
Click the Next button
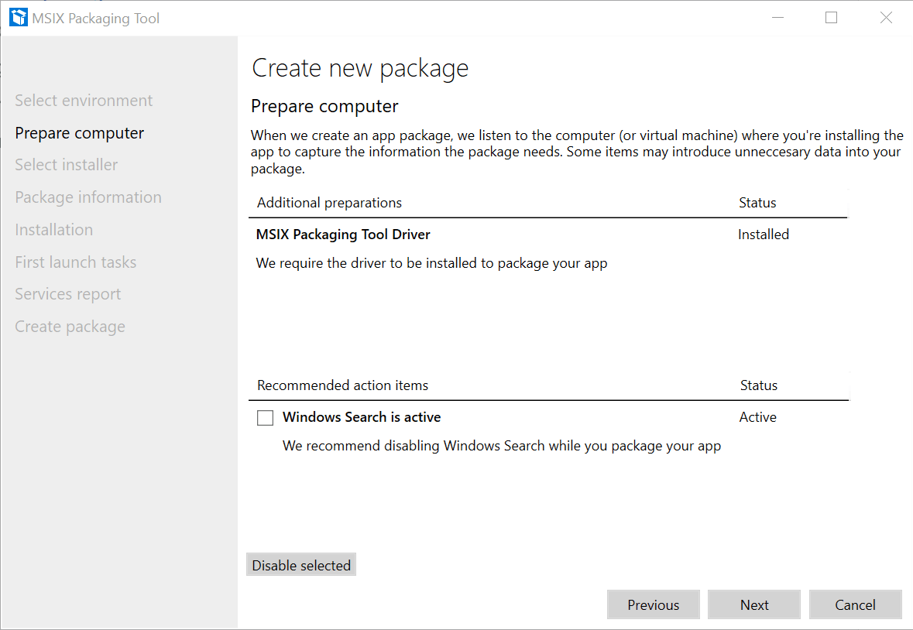[753, 604]
